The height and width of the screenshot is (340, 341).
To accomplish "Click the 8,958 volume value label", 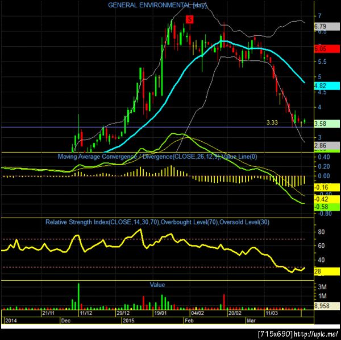I will 327,306.
